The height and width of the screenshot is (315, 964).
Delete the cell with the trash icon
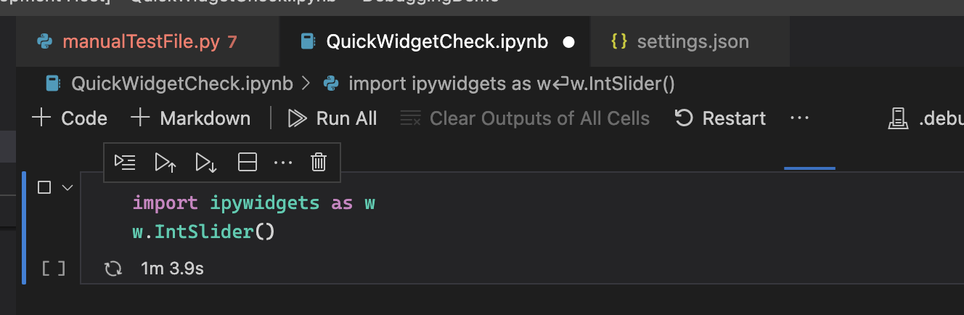point(319,163)
